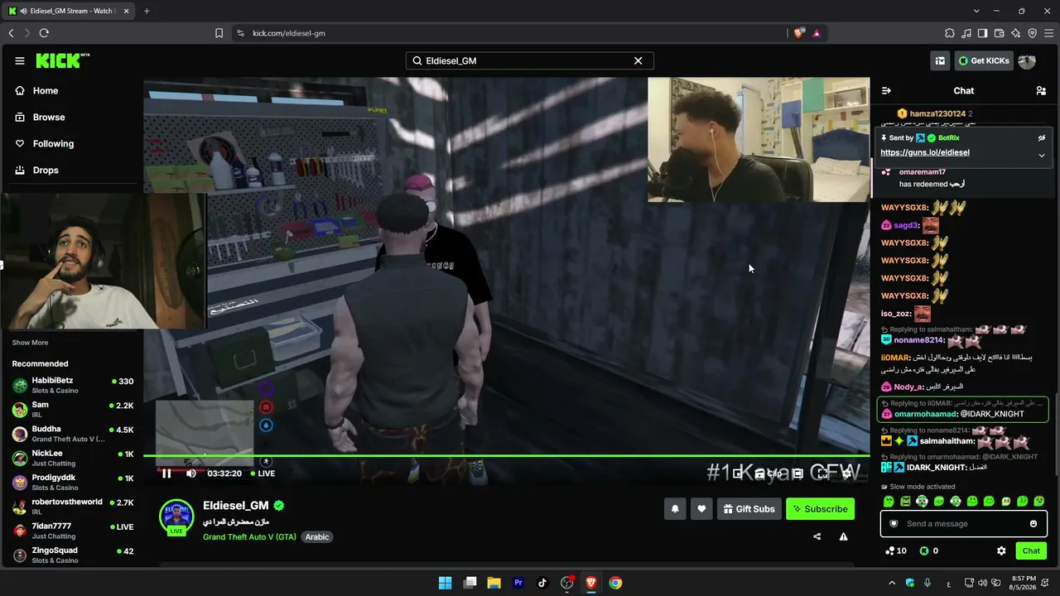Open the Grand Theft Auto V (GTA) category
The width and height of the screenshot is (1060, 596).
[x=249, y=536]
